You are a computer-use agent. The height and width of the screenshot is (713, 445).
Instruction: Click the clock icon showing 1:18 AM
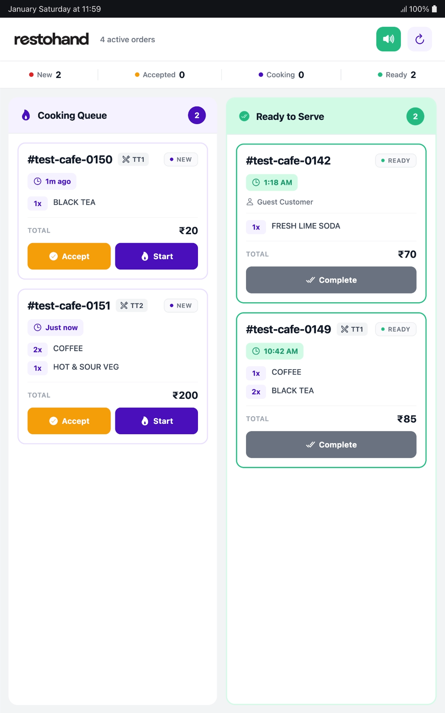[256, 183]
